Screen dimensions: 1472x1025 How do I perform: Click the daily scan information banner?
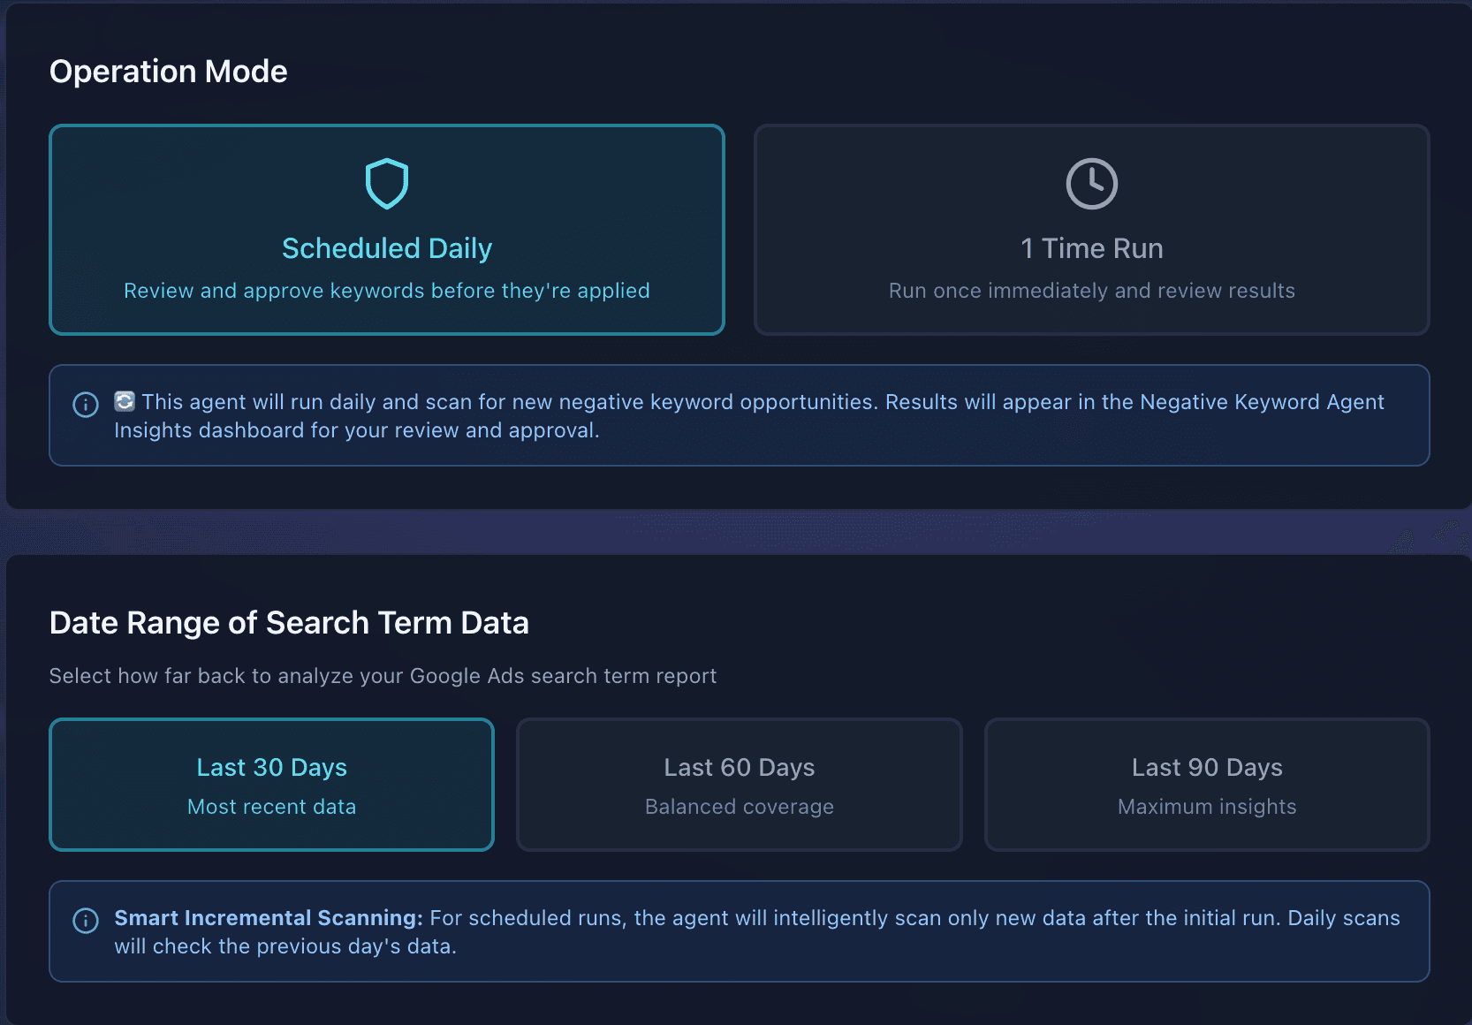click(x=740, y=415)
